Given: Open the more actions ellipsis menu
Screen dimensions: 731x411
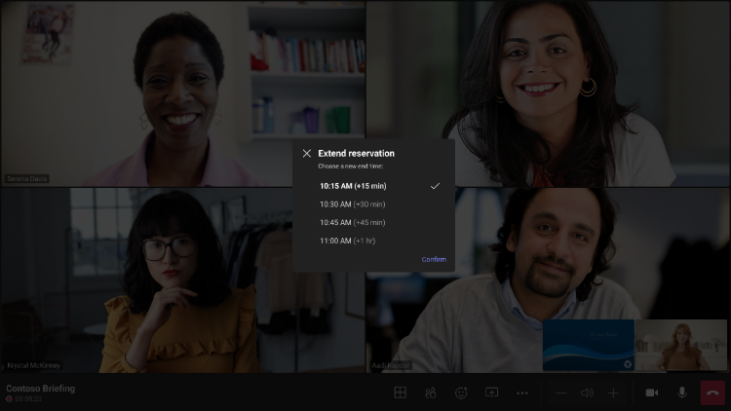Looking at the screenshot, I should click(522, 393).
